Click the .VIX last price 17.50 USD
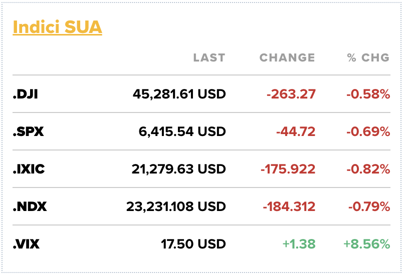The width and height of the screenshot is (406, 275). (193, 244)
